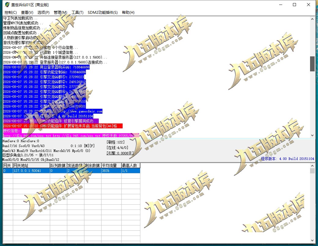Click the 守卫列表加载成功 log line

(20, 18)
